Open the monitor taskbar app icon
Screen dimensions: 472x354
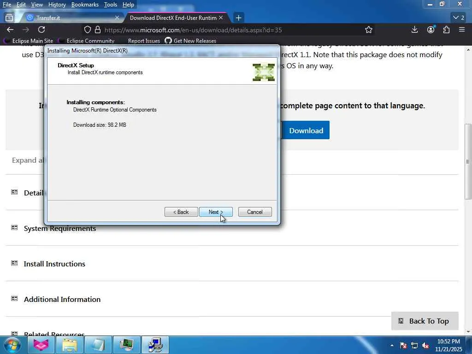(x=127, y=345)
